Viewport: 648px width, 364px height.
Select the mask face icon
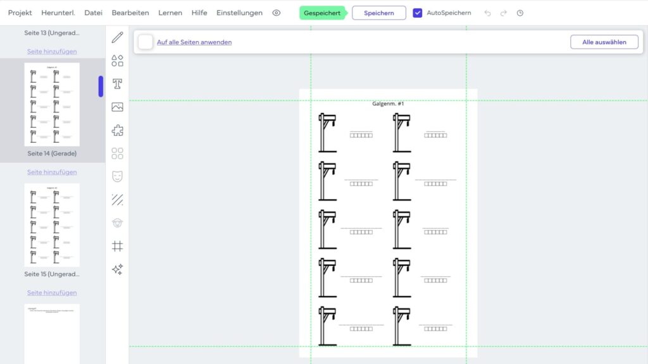[117, 177]
